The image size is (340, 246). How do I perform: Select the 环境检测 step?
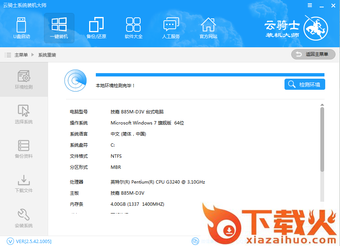point(24,79)
